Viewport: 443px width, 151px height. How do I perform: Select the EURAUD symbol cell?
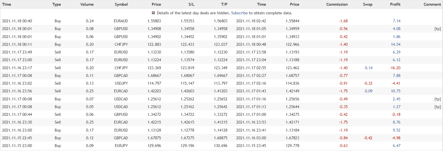[121, 21]
